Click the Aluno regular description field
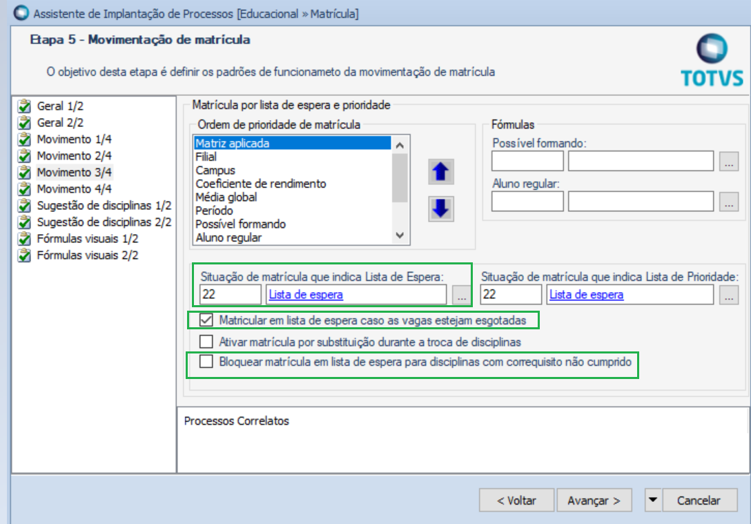This screenshot has height=524, width=751. [x=641, y=202]
